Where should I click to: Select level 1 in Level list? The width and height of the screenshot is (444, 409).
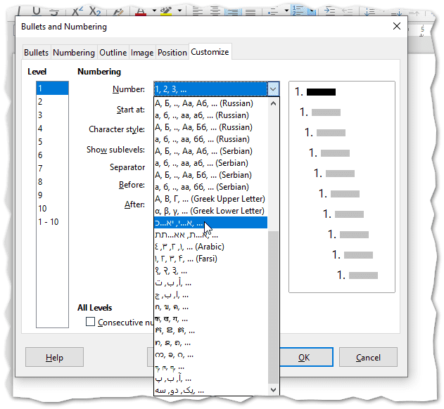coord(52,89)
